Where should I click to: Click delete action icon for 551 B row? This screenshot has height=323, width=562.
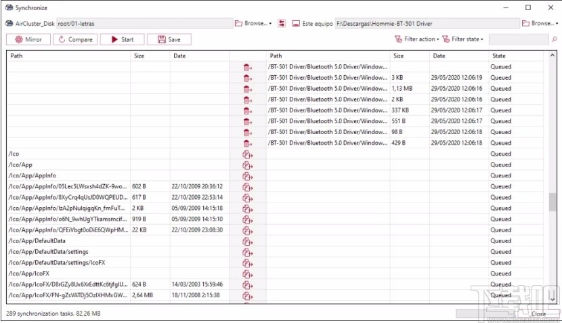tap(247, 121)
